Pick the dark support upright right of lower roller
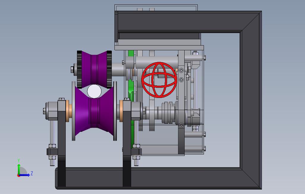 pos(127,143)
